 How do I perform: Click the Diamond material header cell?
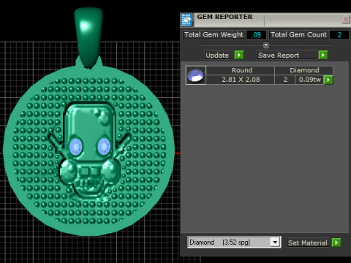pos(304,70)
